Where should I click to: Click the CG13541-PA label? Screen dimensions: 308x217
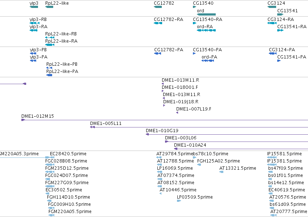pos(292,57)
